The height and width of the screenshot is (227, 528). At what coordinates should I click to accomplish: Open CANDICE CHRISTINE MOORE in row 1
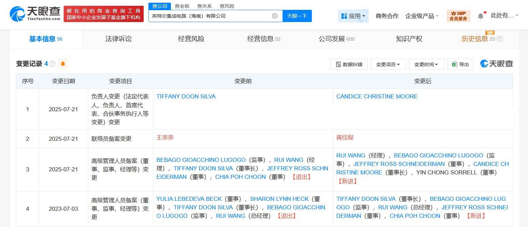(377, 96)
